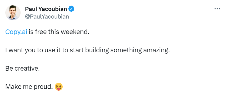Click the word "start" in tweet
Viewport: 227px width, 97px height.
tap(77, 51)
